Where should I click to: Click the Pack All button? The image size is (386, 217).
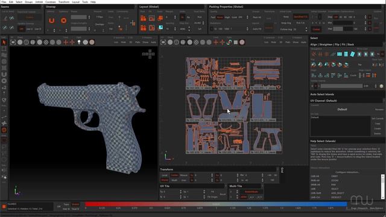(257, 17)
